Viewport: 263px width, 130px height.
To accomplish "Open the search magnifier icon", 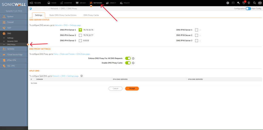I will click(x=254, y=3).
